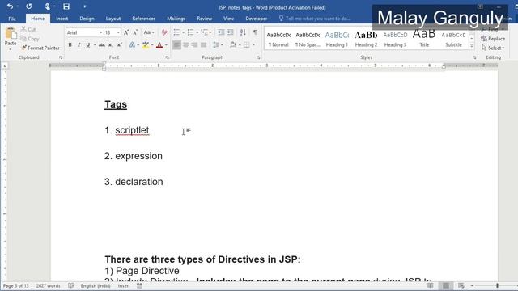Shrink font size with smaller A icon
Viewport: 518px width, 291px height.
point(135,32)
